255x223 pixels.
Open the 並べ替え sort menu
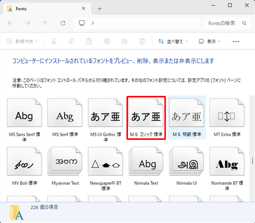[173, 41]
